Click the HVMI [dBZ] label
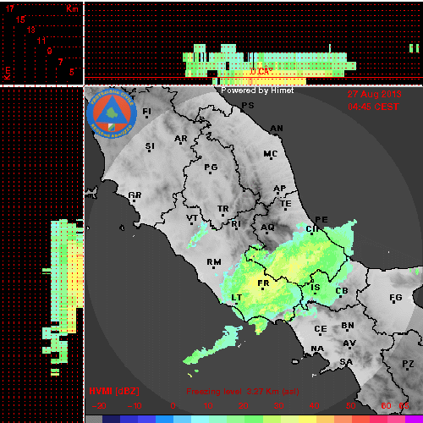 [114, 391]
